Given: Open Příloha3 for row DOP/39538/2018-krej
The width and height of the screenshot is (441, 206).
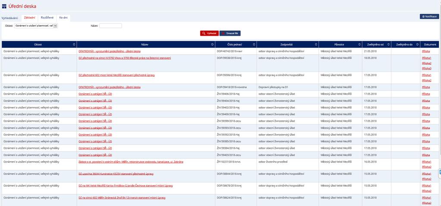Looking at the screenshot, I should point(427,68).
